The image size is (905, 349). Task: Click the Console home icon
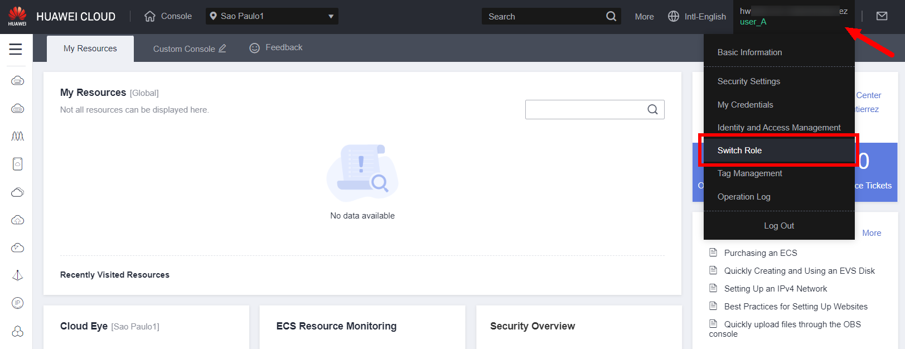coord(150,16)
